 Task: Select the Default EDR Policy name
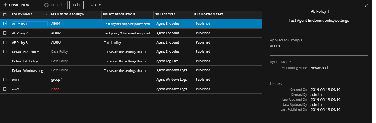point(25,52)
